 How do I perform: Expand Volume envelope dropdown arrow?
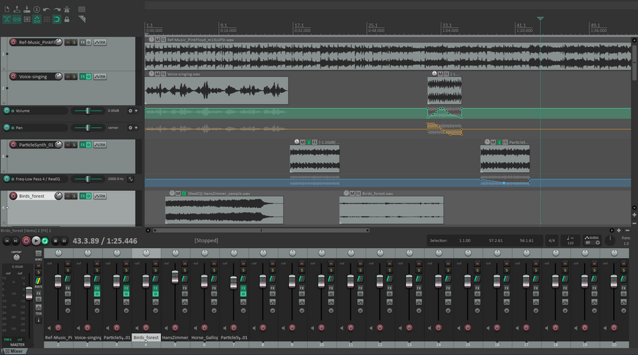[136, 111]
